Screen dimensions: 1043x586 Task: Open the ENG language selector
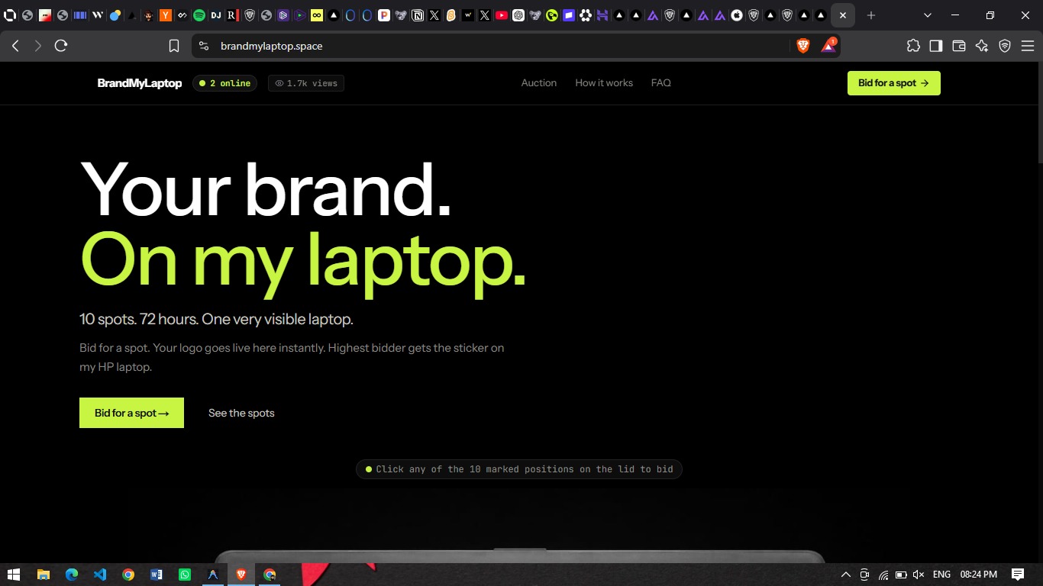941,575
